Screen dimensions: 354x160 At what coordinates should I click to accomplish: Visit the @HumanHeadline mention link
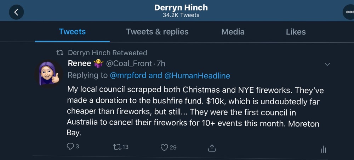coord(197,75)
